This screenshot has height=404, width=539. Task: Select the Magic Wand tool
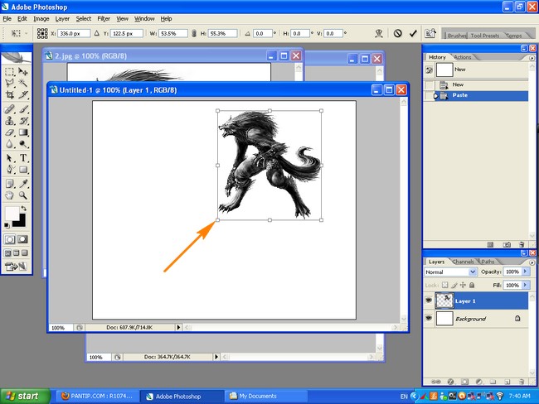coord(23,83)
